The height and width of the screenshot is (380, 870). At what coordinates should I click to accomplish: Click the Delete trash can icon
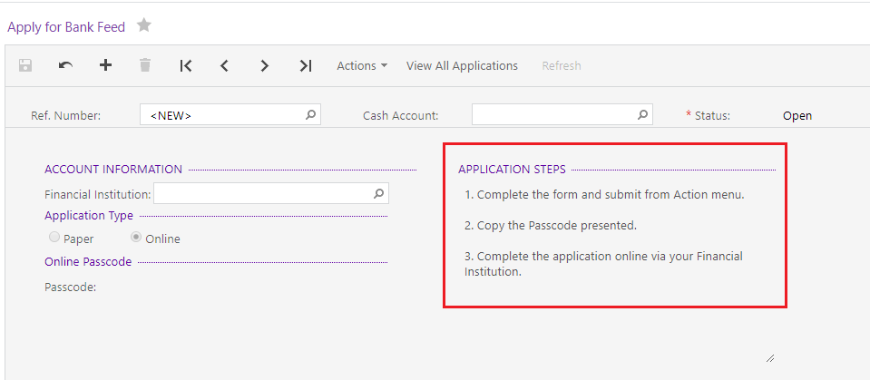click(145, 65)
